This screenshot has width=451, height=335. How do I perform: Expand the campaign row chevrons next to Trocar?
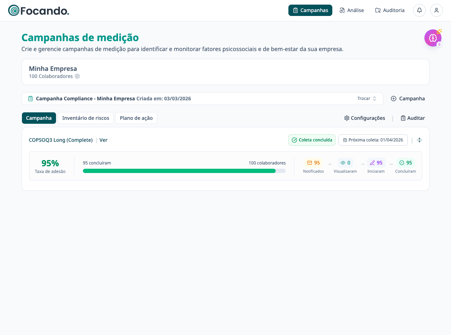click(x=375, y=99)
